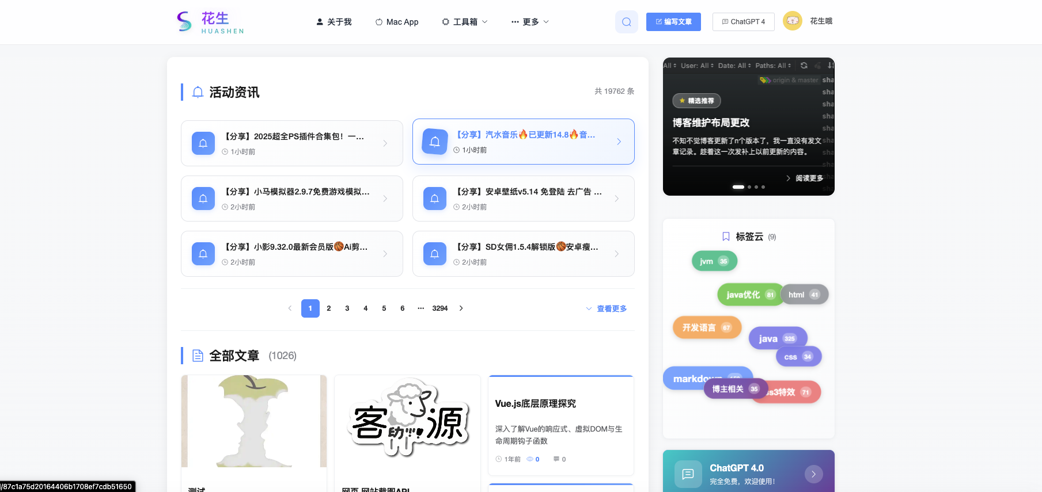1042x492 pixels.
Task: Click bell icon of 安卓壁纸v5.14 post
Action: coord(435,199)
